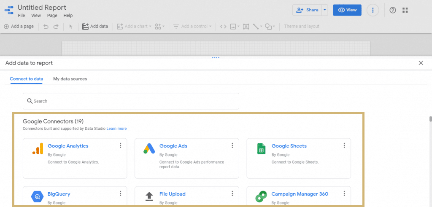432x207 pixels.
Task: Open Theme and layout
Action: coord(302,27)
